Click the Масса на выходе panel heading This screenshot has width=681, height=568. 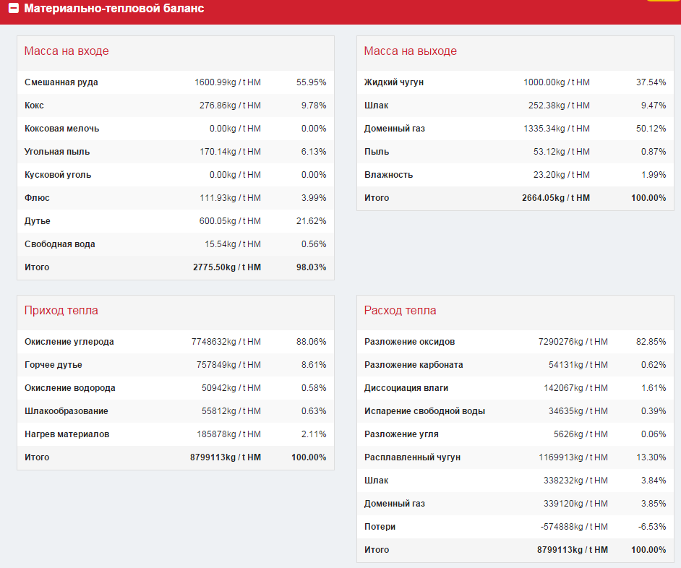411,51
